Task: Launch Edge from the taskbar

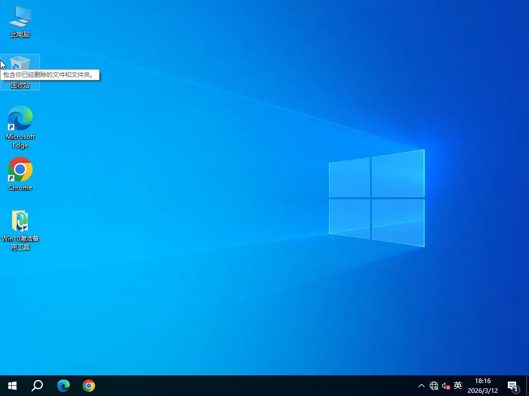Action: click(63, 386)
